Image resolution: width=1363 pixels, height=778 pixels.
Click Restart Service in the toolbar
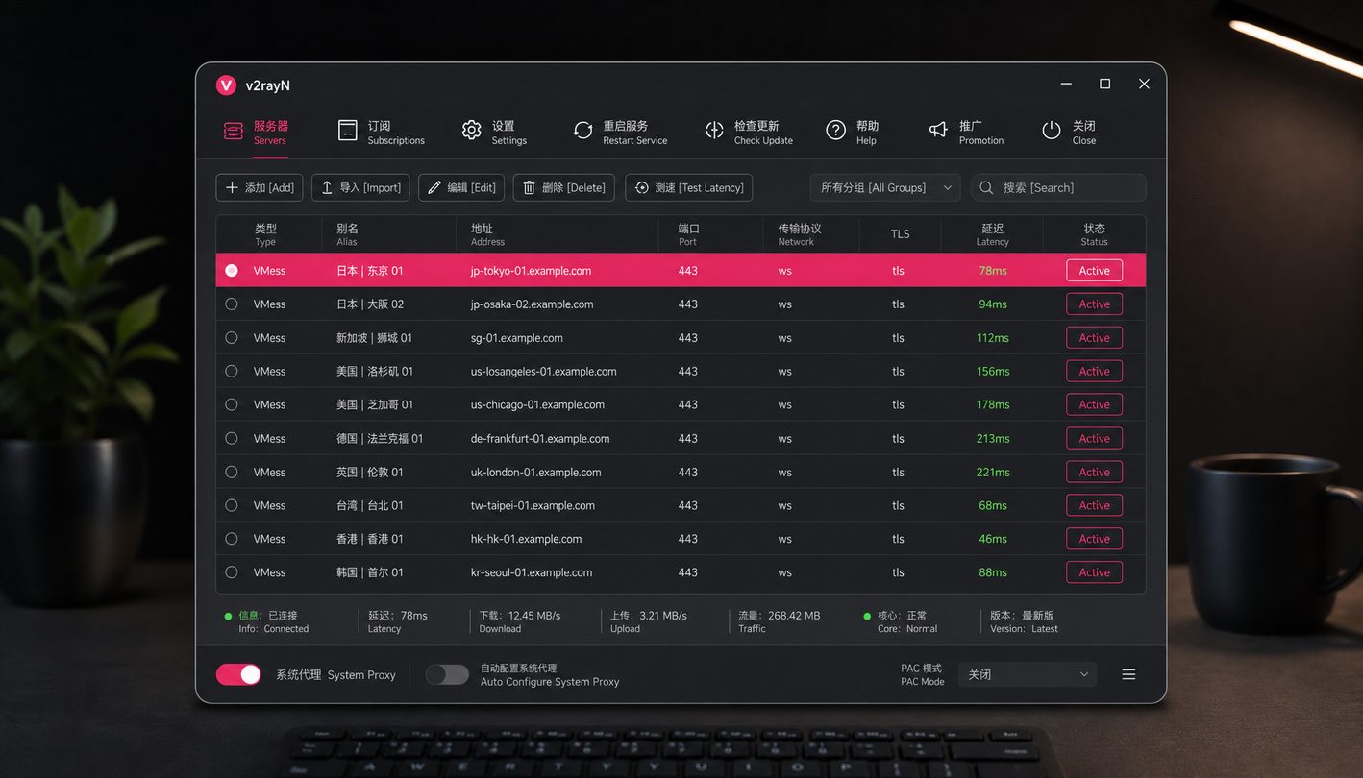620,133
